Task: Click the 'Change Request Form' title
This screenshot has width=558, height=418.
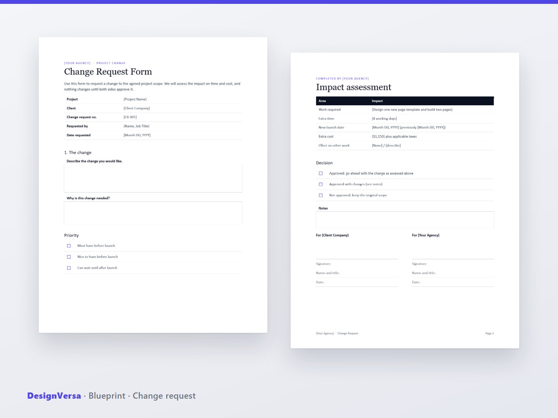Action: (108, 72)
